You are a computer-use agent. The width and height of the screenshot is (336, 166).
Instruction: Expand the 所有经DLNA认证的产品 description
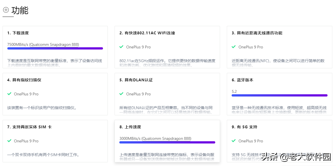[166, 110]
